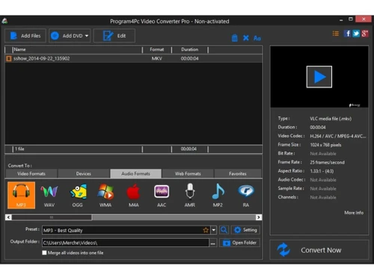
Task: Click the Setting button
Action: click(x=245, y=230)
